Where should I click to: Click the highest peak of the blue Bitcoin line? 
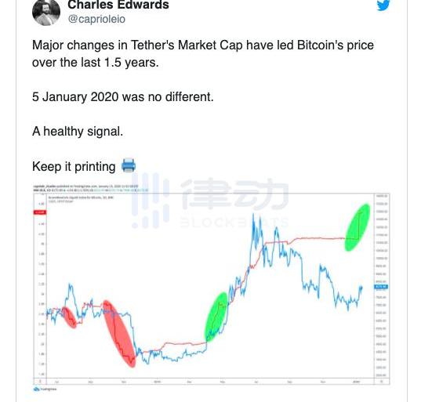(253, 214)
